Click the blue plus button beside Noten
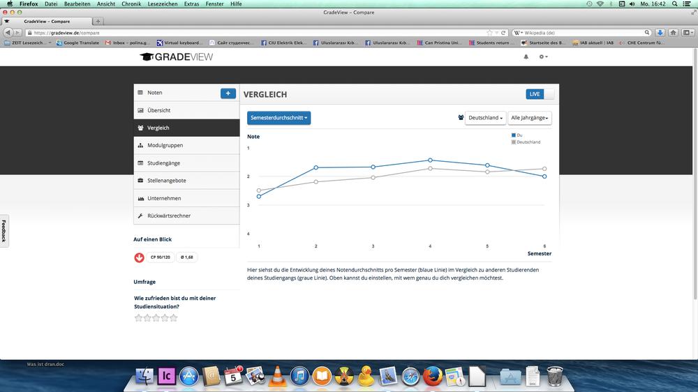The width and height of the screenshot is (698, 392). pyautogui.click(x=228, y=93)
